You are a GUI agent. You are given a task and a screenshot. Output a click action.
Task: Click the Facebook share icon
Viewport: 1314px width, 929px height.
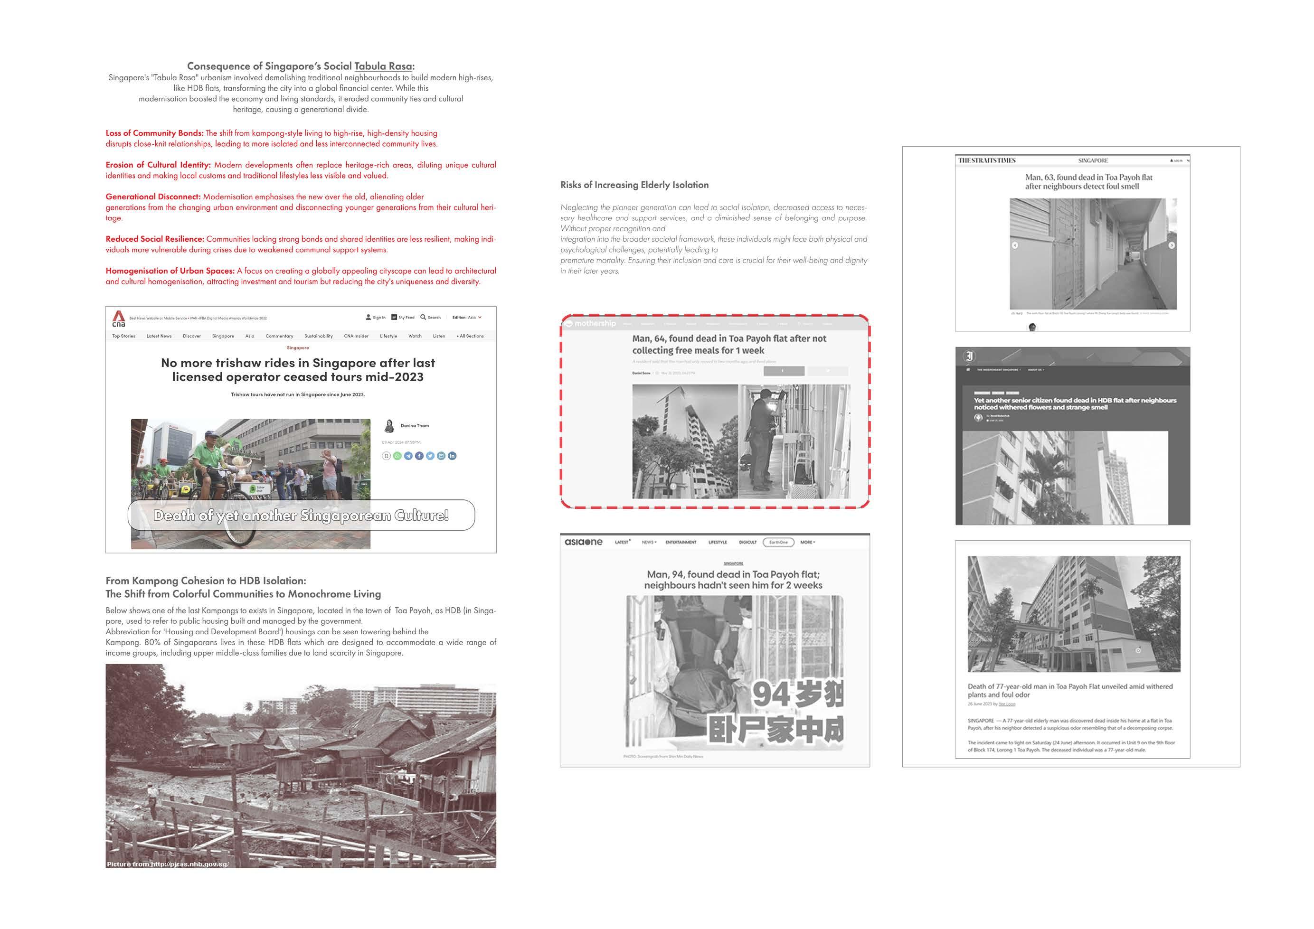[419, 456]
